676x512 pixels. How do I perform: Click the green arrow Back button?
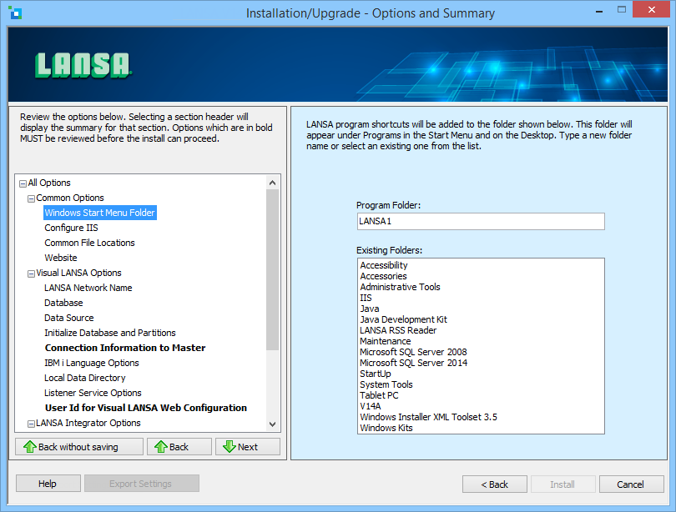pyautogui.click(x=179, y=447)
